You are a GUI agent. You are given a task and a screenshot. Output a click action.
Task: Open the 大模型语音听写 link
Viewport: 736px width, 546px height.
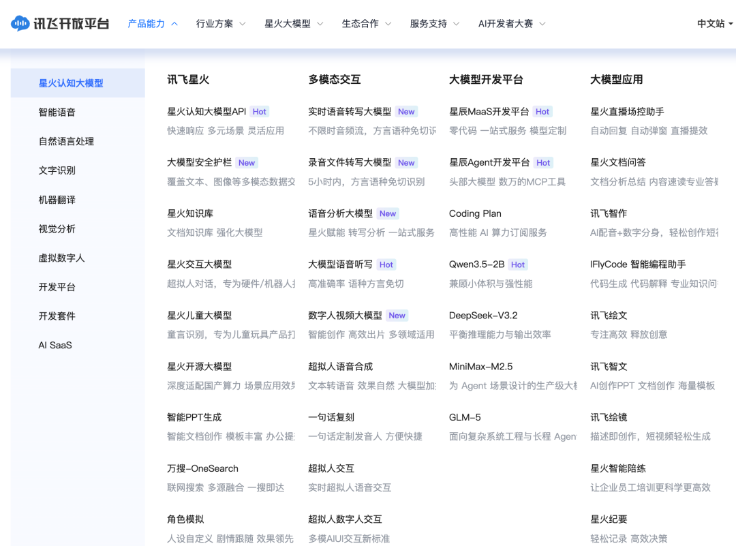pyautogui.click(x=340, y=264)
